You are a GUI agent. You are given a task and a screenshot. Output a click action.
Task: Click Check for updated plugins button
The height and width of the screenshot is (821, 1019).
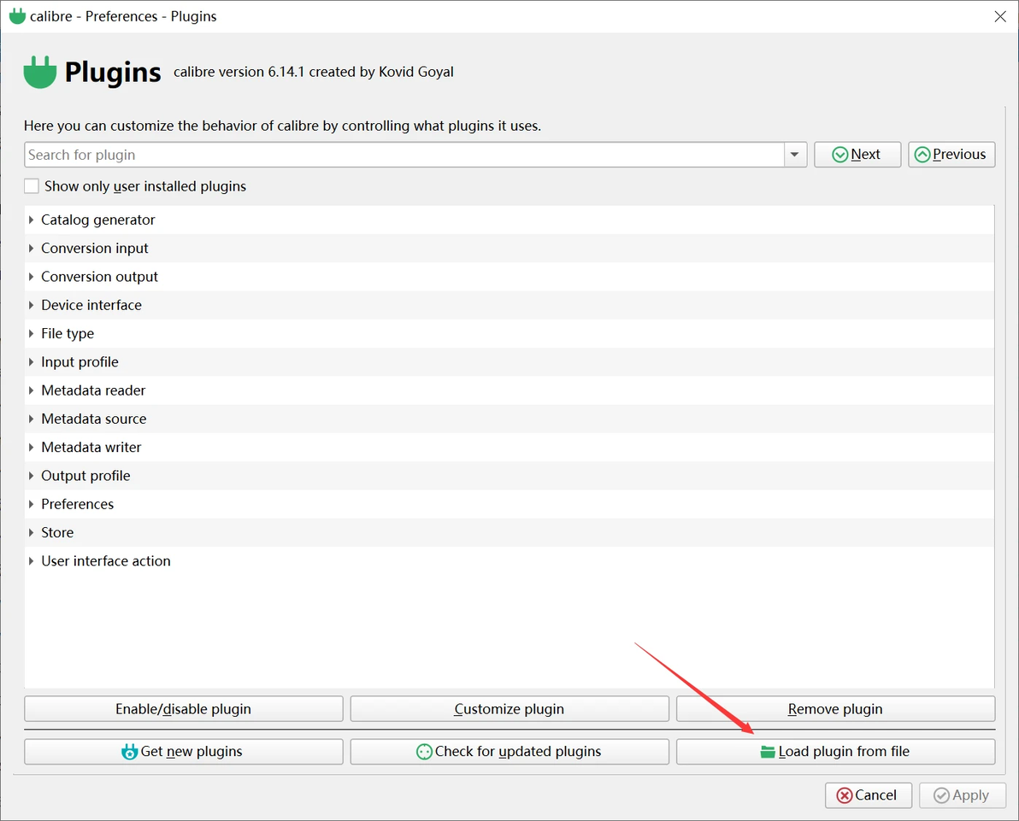[509, 752]
